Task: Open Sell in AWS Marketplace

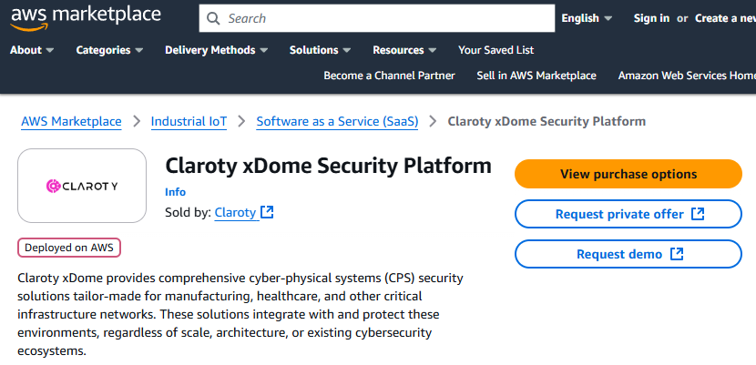Action: click(x=536, y=76)
